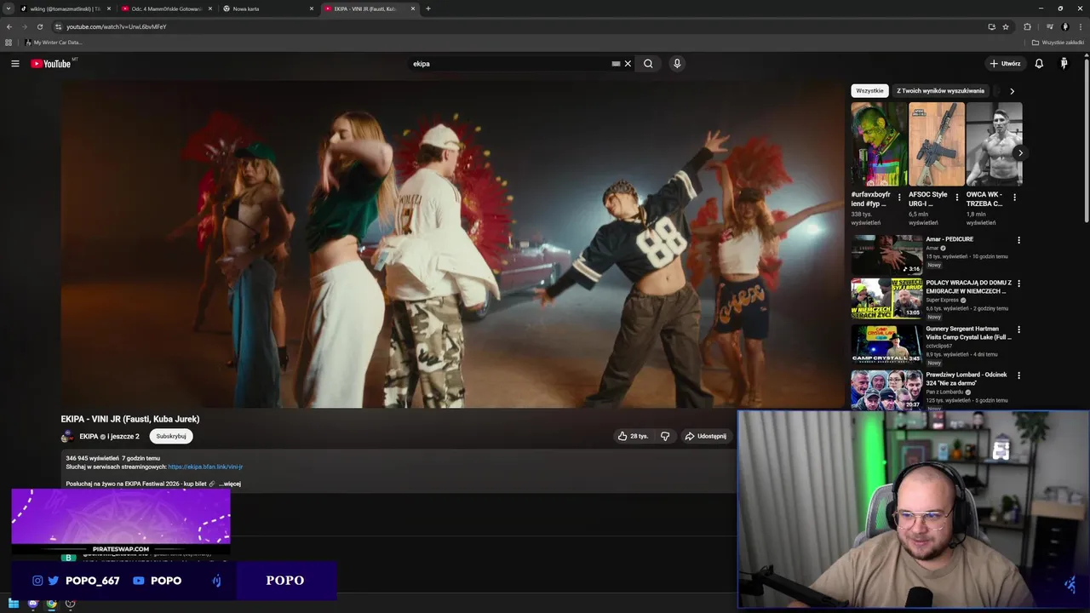Go back with the browser back arrow
This screenshot has width=1090, height=613.
click(x=9, y=26)
